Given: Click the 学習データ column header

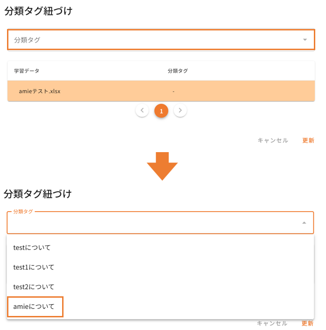Looking at the screenshot, I should (x=27, y=71).
